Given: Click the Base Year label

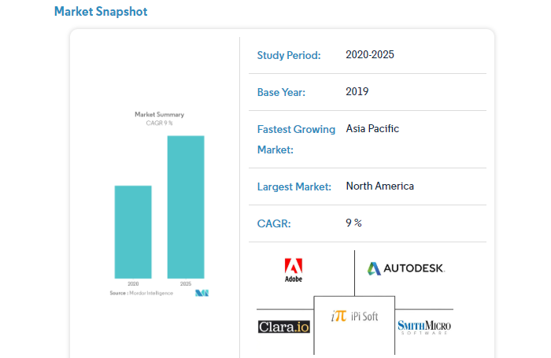Looking at the screenshot, I should point(281,93).
